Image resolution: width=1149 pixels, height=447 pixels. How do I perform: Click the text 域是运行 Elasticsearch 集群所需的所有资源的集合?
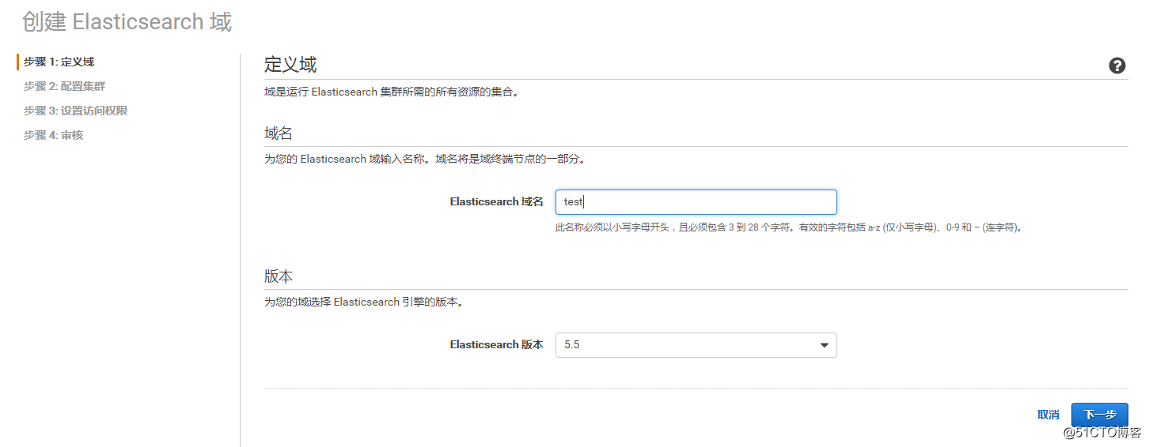[392, 92]
